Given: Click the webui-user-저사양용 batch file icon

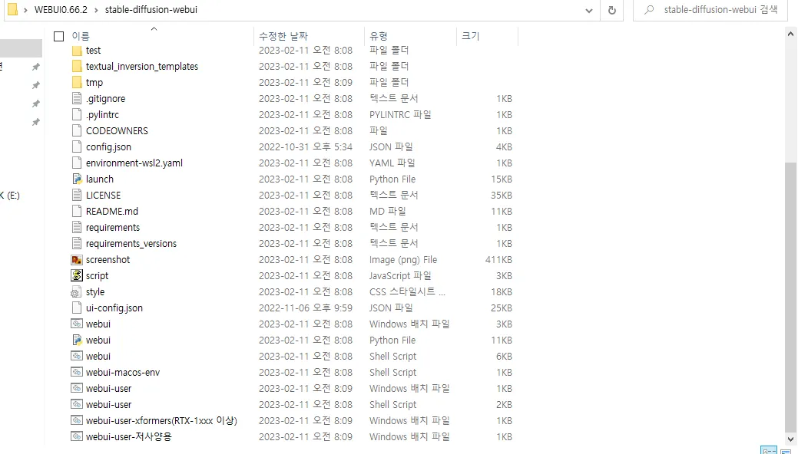Looking at the screenshot, I should 77,436.
